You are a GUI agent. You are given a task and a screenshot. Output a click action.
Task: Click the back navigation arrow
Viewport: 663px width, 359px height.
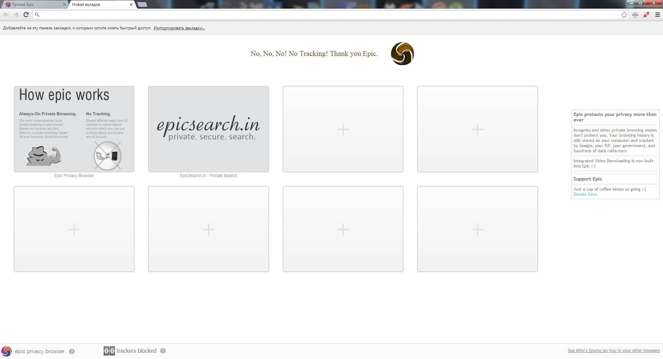coord(6,14)
